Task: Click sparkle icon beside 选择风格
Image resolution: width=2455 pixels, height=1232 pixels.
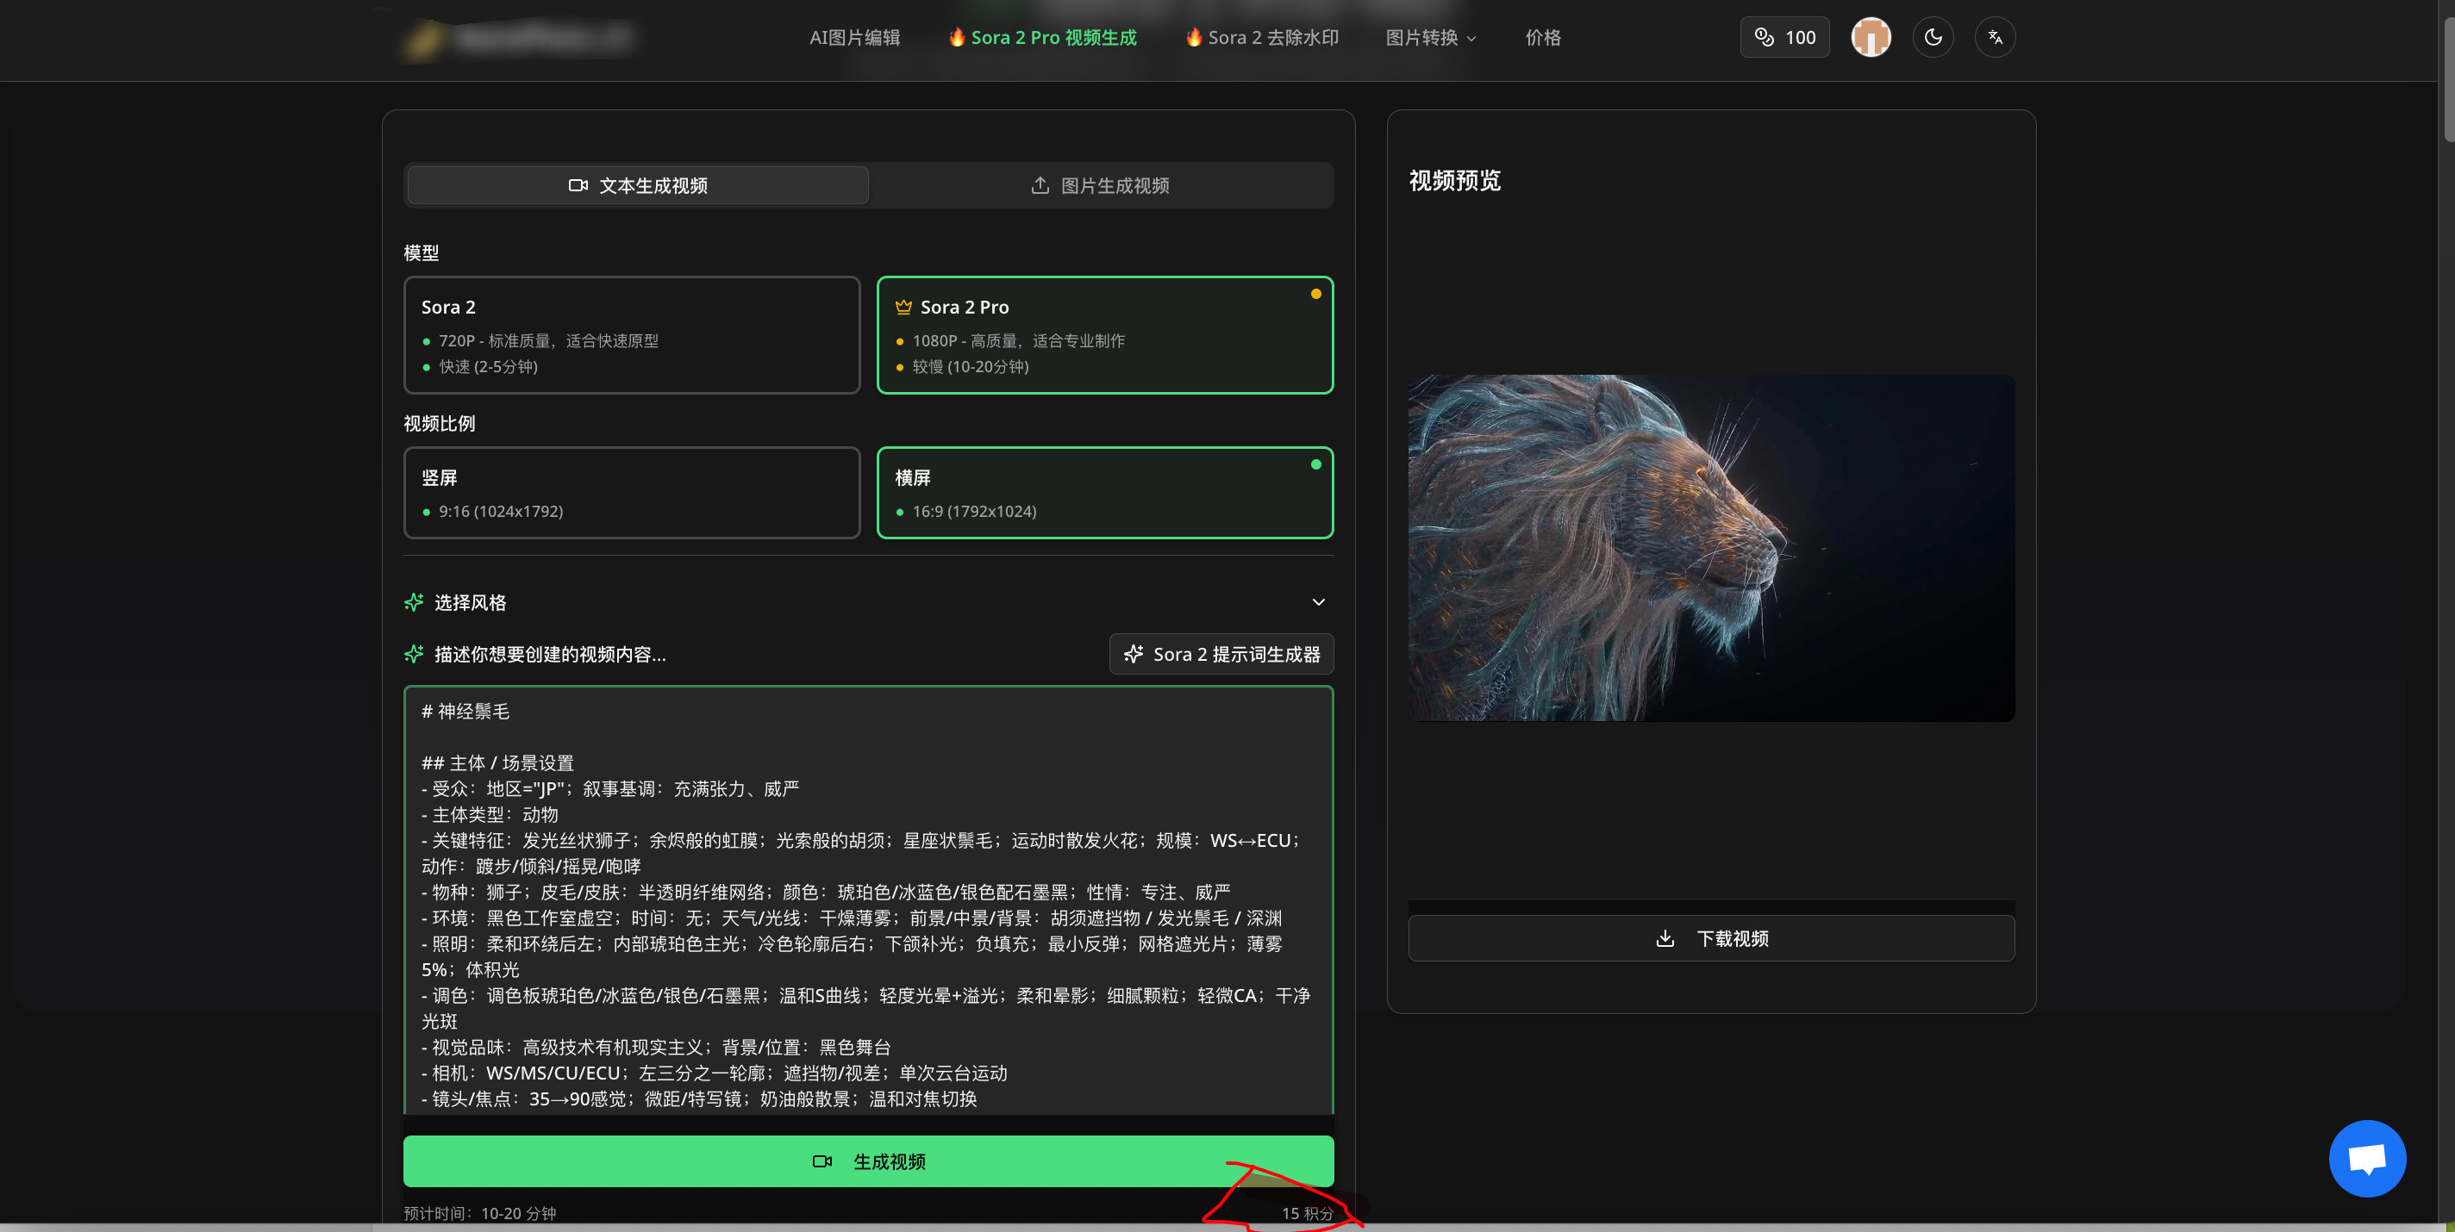Action: [414, 602]
